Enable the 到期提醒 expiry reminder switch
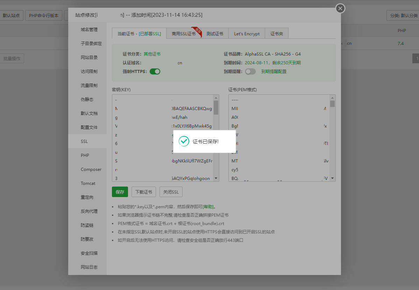The image size is (419, 290). [250, 71]
